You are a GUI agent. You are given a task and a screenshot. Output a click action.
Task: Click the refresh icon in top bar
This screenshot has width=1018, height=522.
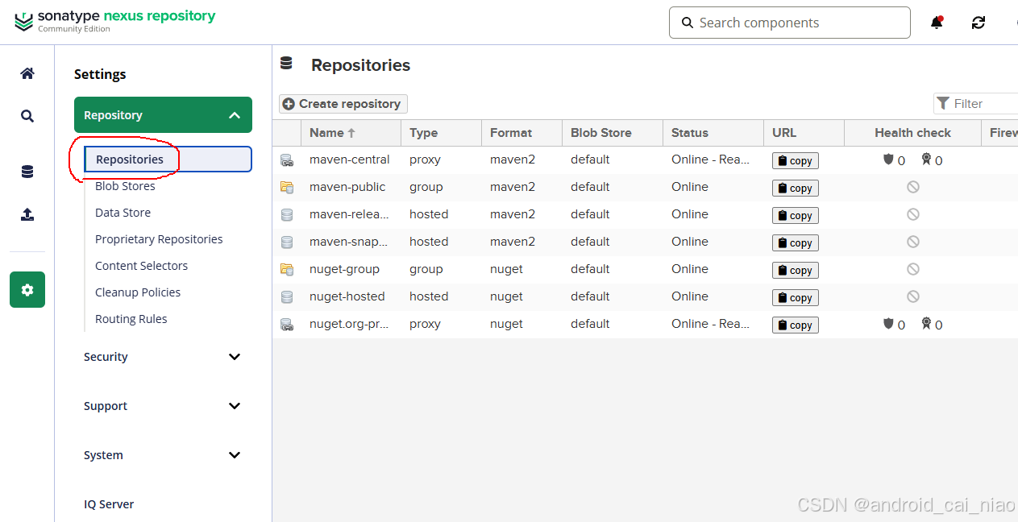pyautogui.click(x=979, y=23)
